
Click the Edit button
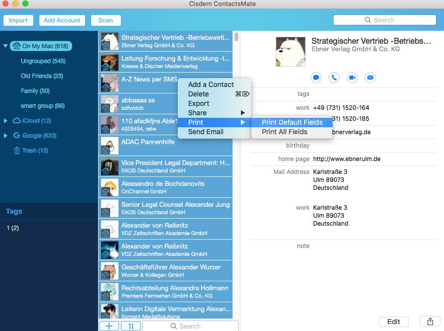pyautogui.click(x=394, y=322)
